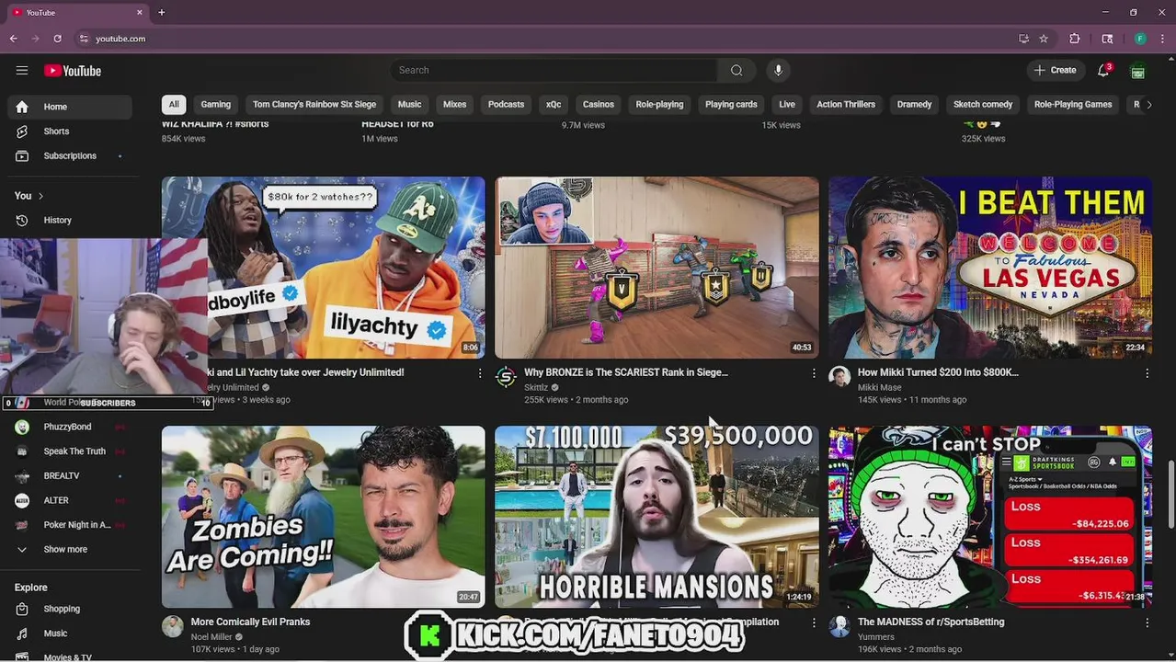Select the Podcasts filter chip
This screenshot has height=662, width=1176.
coord(506,105)
